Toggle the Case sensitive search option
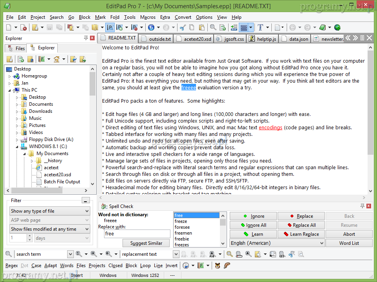This screenshot has height=282, width=377. (x=36, y=266)
